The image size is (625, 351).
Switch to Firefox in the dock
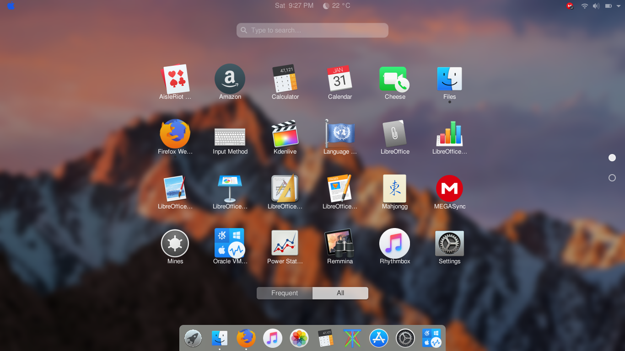[x=246, y=339]
